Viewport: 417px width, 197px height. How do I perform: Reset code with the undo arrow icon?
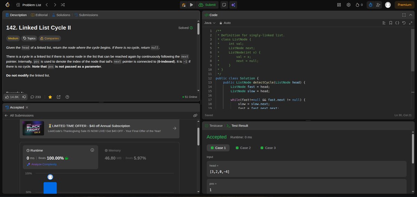(x=404, y=23)
